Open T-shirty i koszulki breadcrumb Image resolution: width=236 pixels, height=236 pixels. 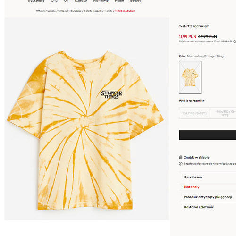click(x=93, y=11)
